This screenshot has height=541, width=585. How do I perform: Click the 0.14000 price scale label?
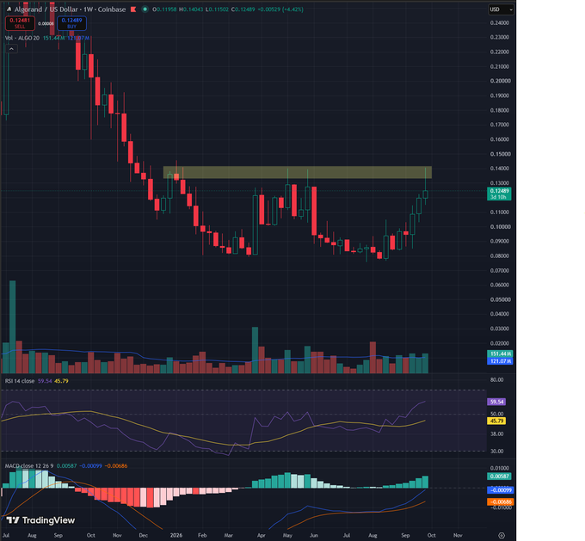point(500,169)
